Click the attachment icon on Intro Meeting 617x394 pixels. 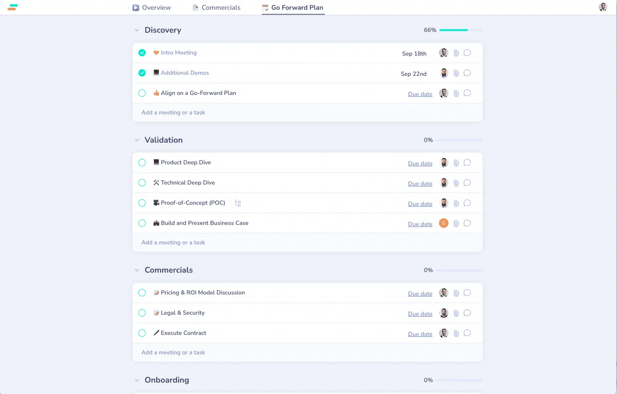click(456, 53)
